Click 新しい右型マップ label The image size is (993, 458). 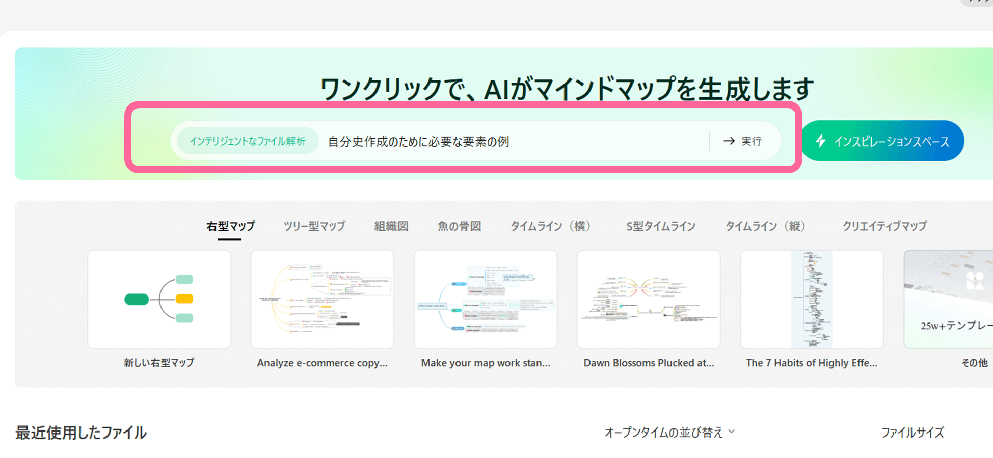[159, 363]
